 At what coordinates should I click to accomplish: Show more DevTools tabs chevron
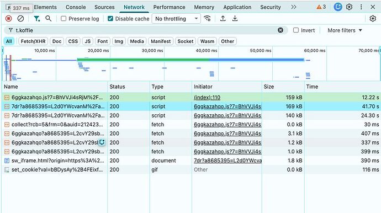click(294, 7)
